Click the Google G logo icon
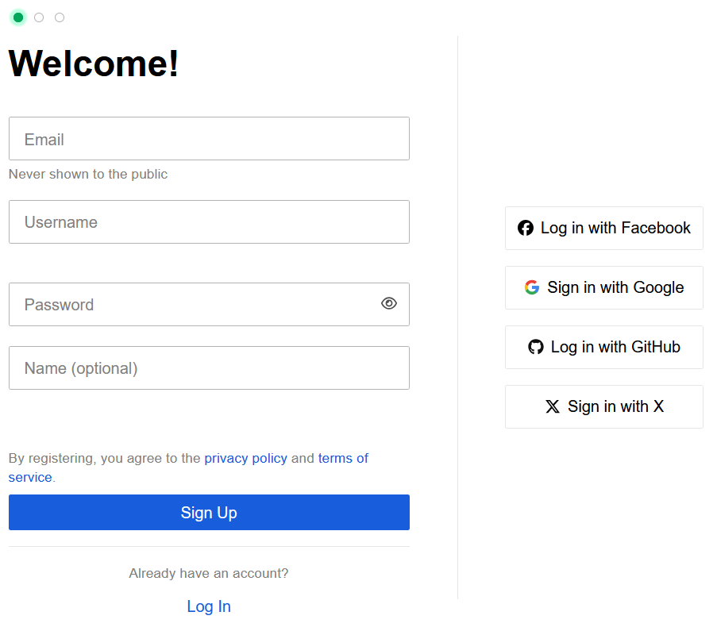 click(532, 287)
